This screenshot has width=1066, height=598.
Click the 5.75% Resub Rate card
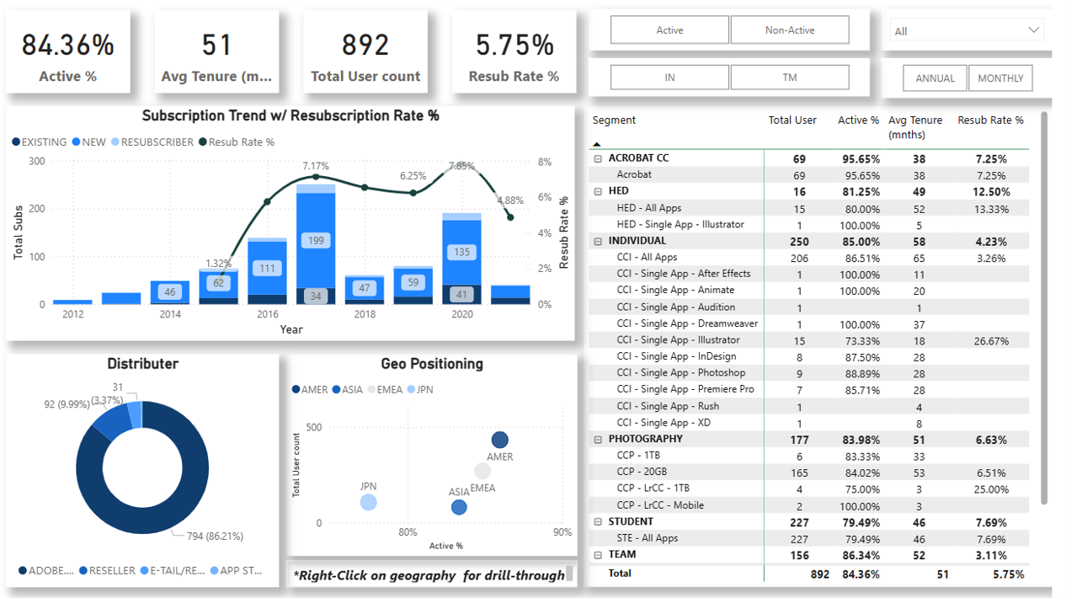point(514,51)
